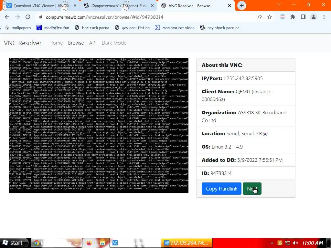Toggle the browser side panel icon
Viewport: 331px width, 248px height.
tap(303, 17)
